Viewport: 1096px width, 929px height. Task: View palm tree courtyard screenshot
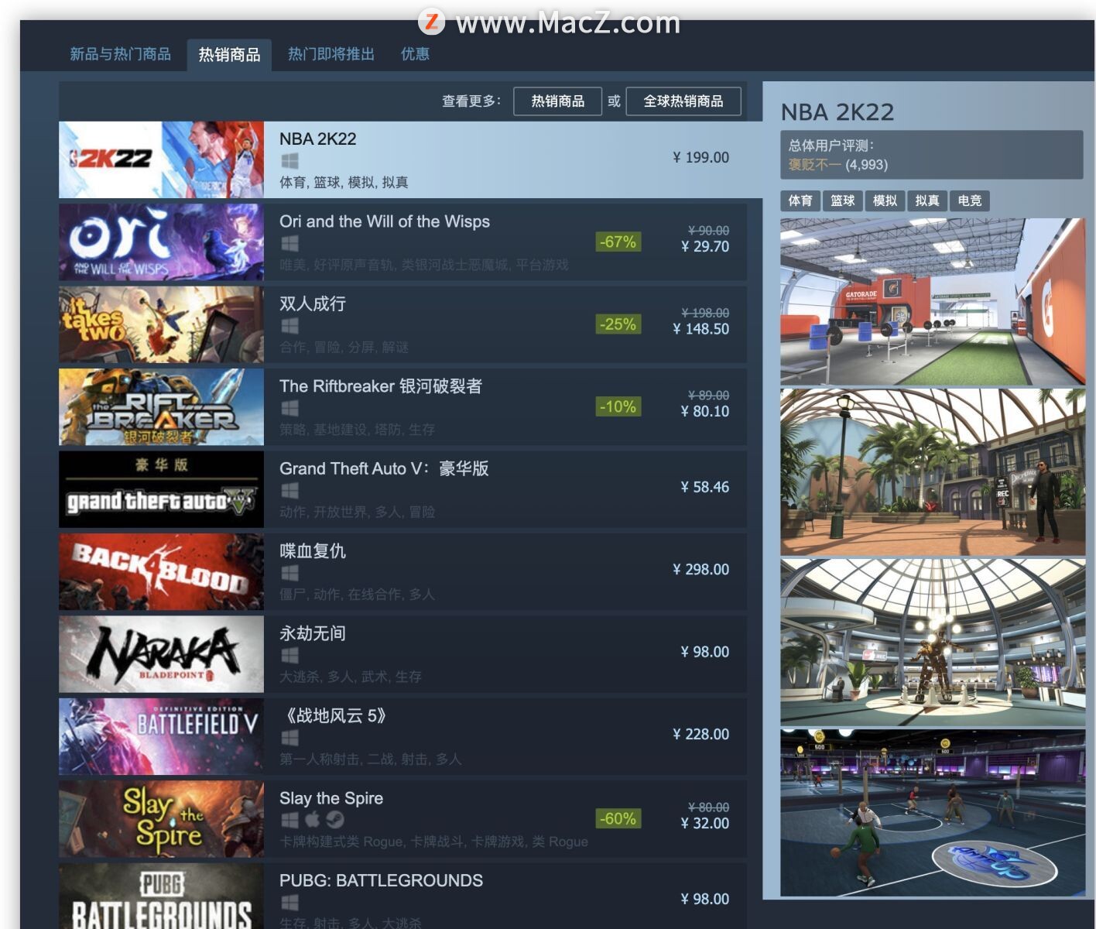(933, 472)
